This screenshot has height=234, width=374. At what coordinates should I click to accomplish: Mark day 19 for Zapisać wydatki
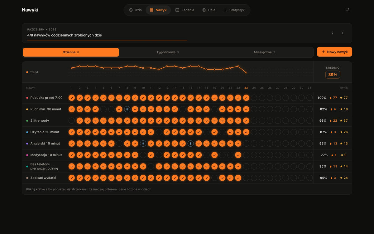click(214, 178)
